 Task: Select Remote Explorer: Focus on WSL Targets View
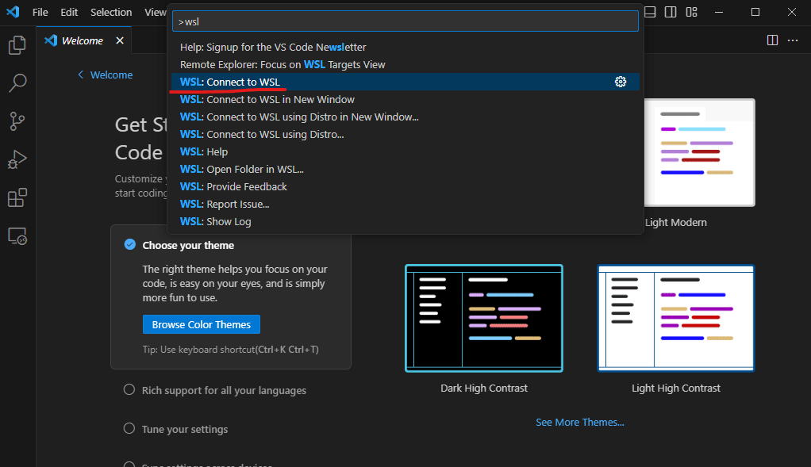coord(405,64)
